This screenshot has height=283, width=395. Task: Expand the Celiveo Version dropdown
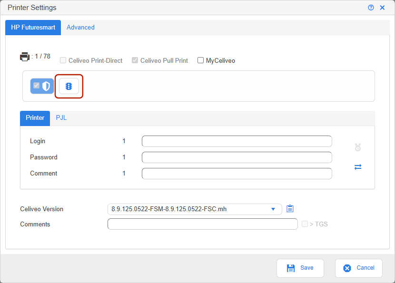(273, 209)
